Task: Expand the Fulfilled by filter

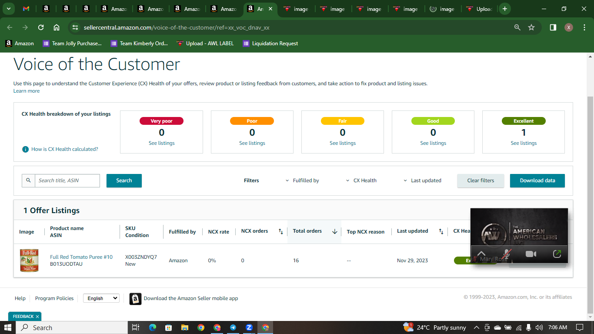Action: pos(302,180)
